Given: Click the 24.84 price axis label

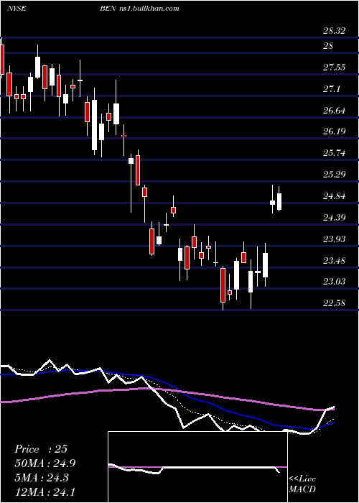Looking at the screenshot, I should (334, 196).
